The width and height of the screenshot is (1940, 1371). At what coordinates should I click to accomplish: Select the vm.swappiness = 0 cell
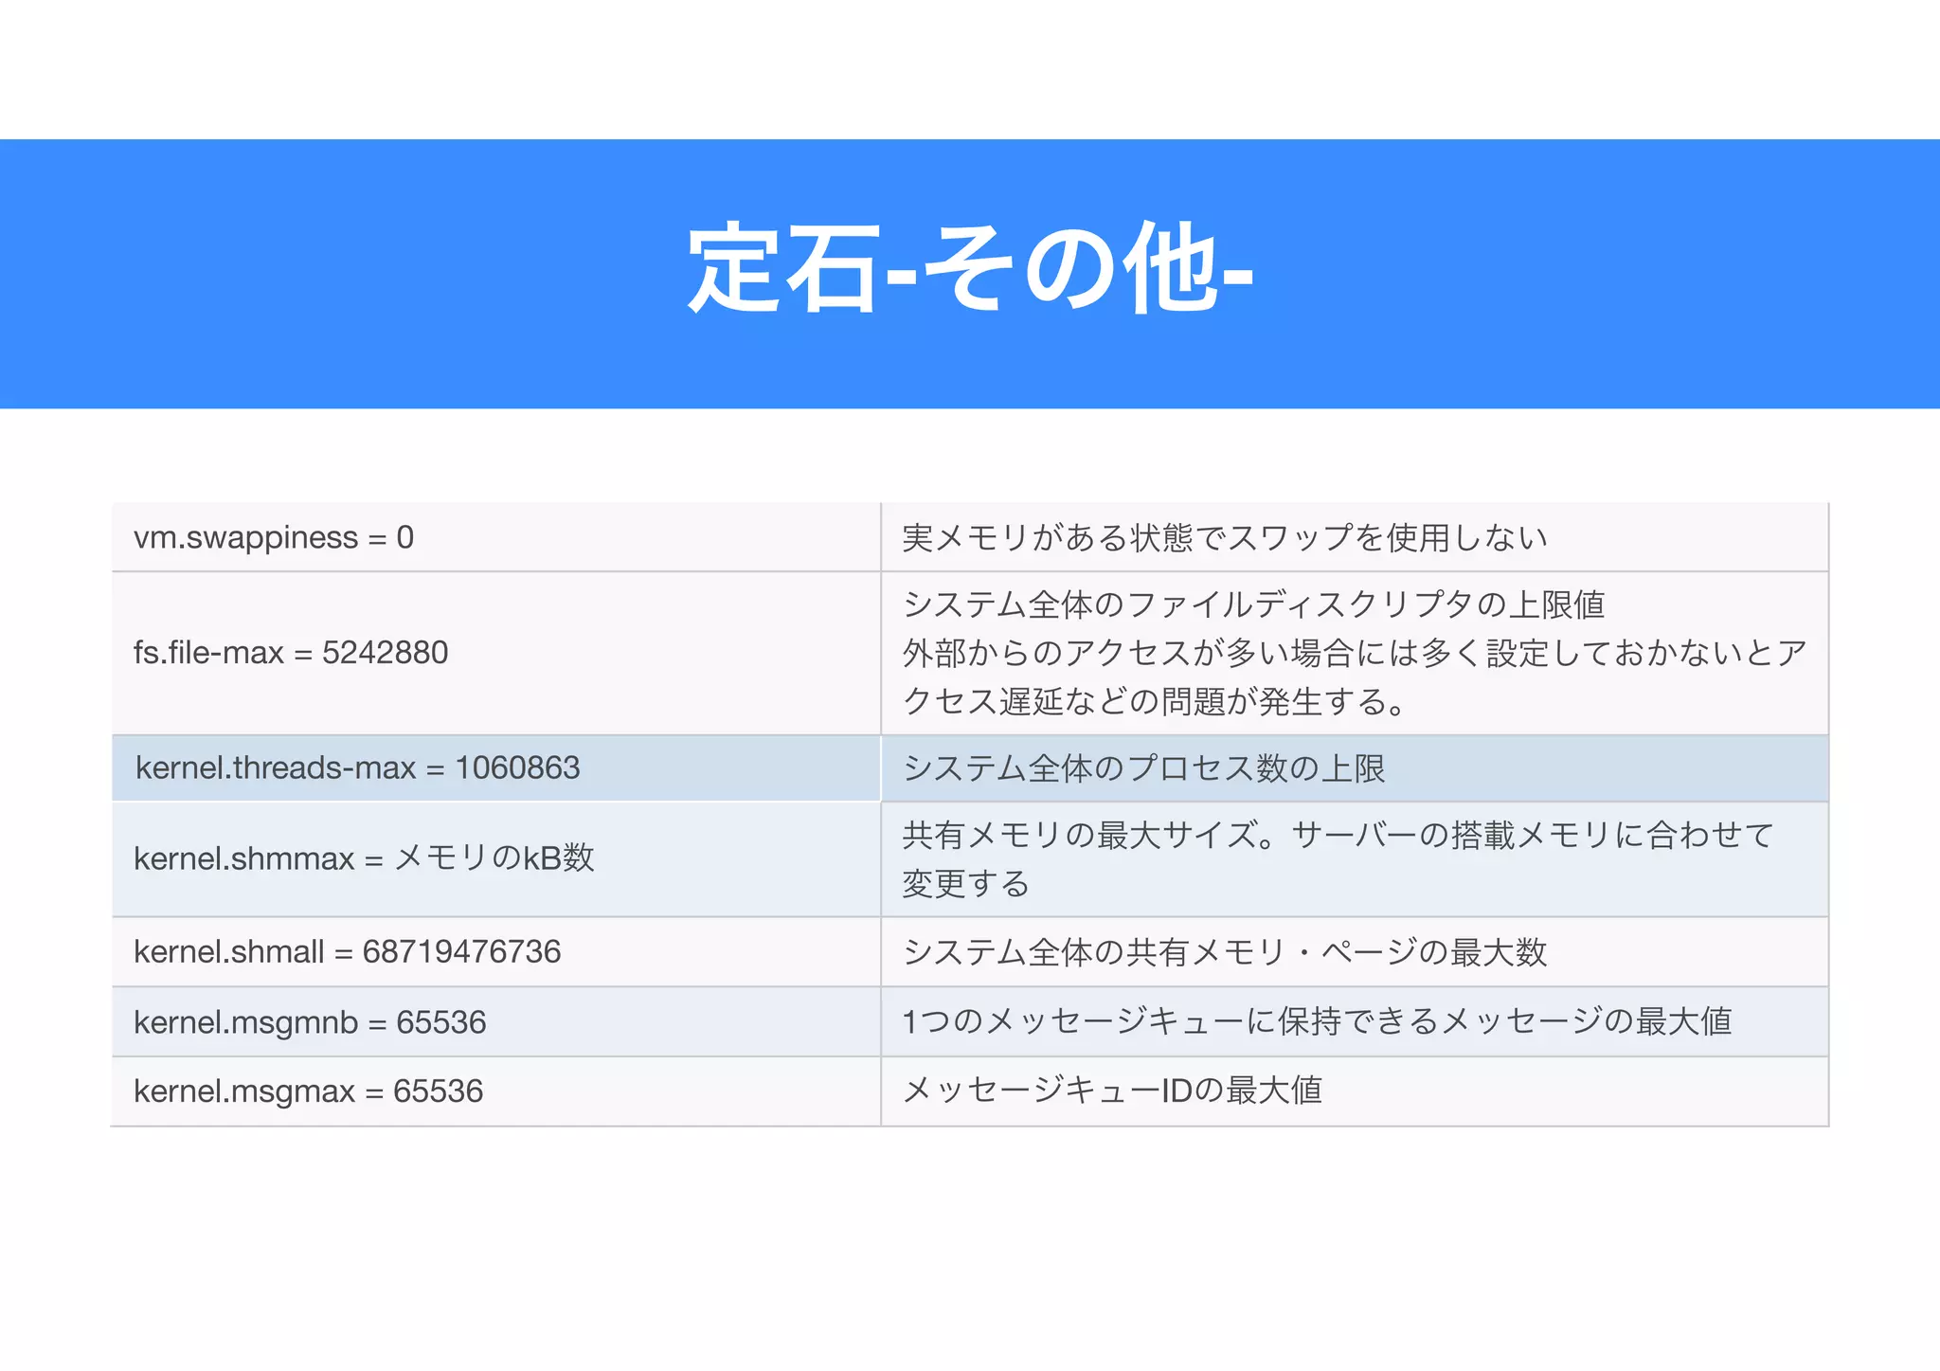(x=274, y=537)
